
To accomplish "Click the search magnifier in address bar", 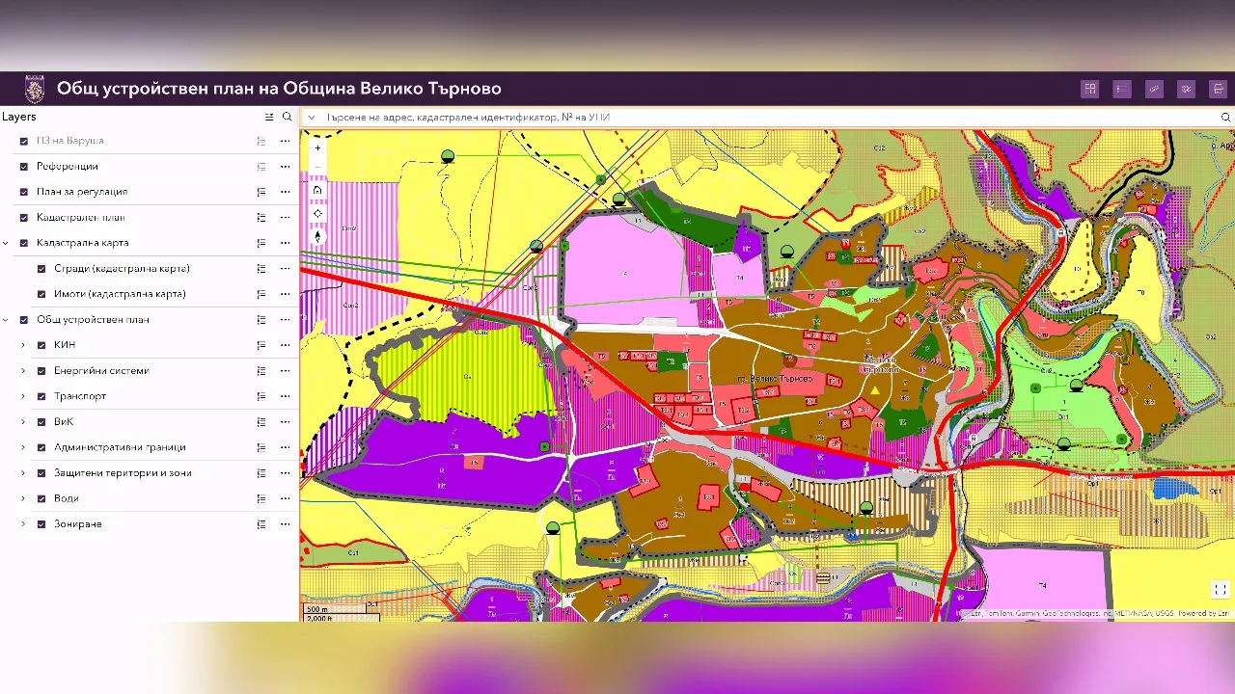I will click(1226, 118).
